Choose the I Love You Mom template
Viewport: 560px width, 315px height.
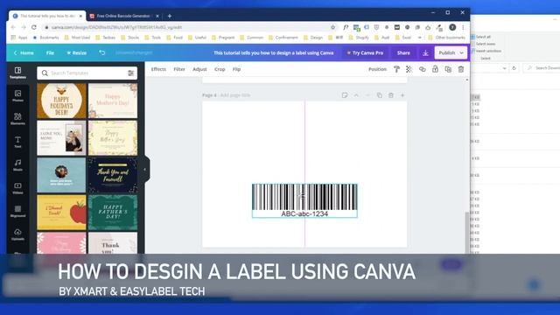point(61,138)
